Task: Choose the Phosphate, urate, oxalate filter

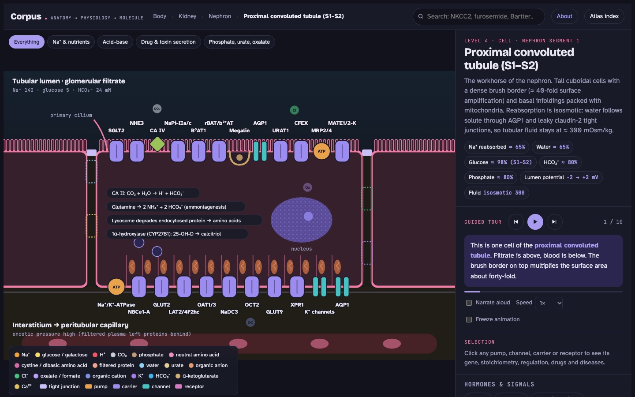Action: (239, 42)
